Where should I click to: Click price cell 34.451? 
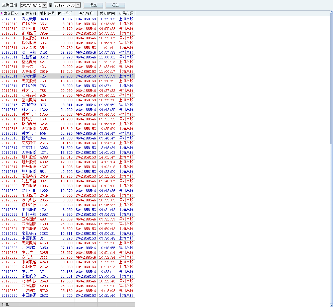(65, 276)
